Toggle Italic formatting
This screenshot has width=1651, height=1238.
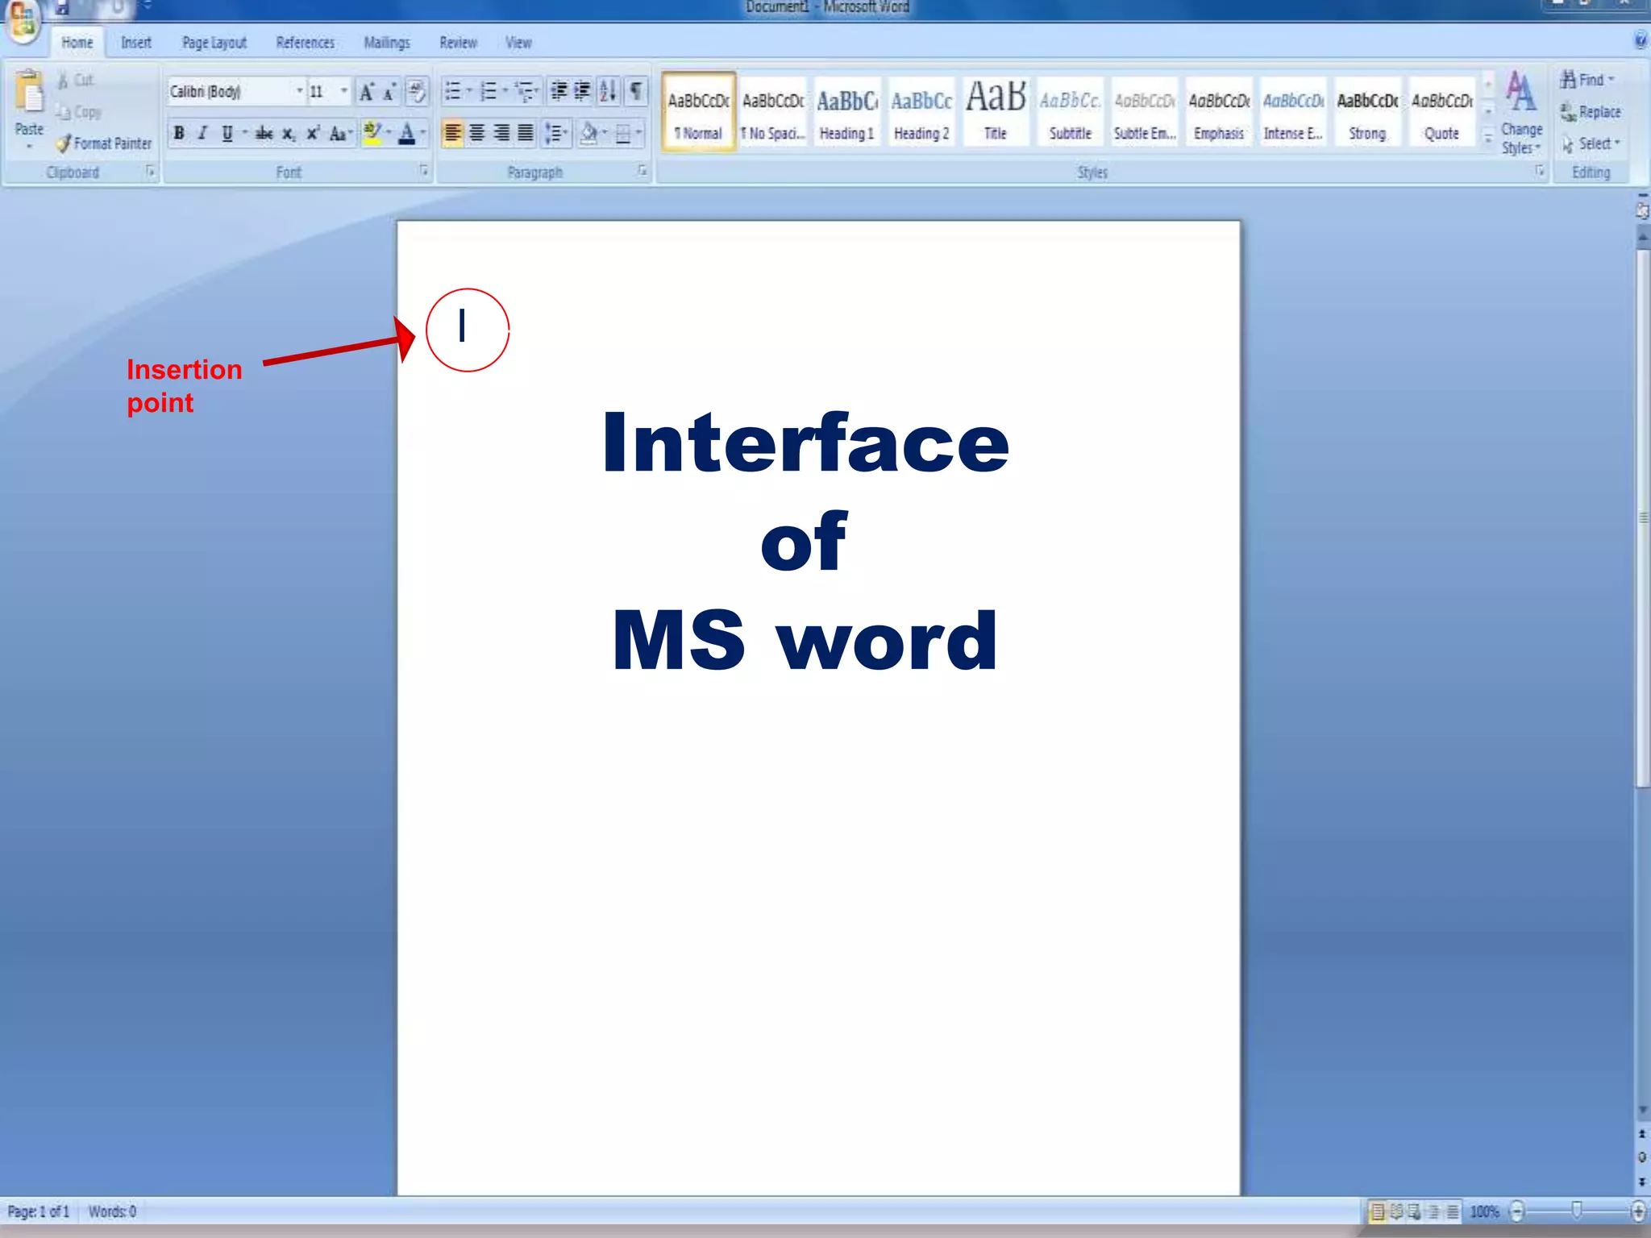[x=203, y=134]
